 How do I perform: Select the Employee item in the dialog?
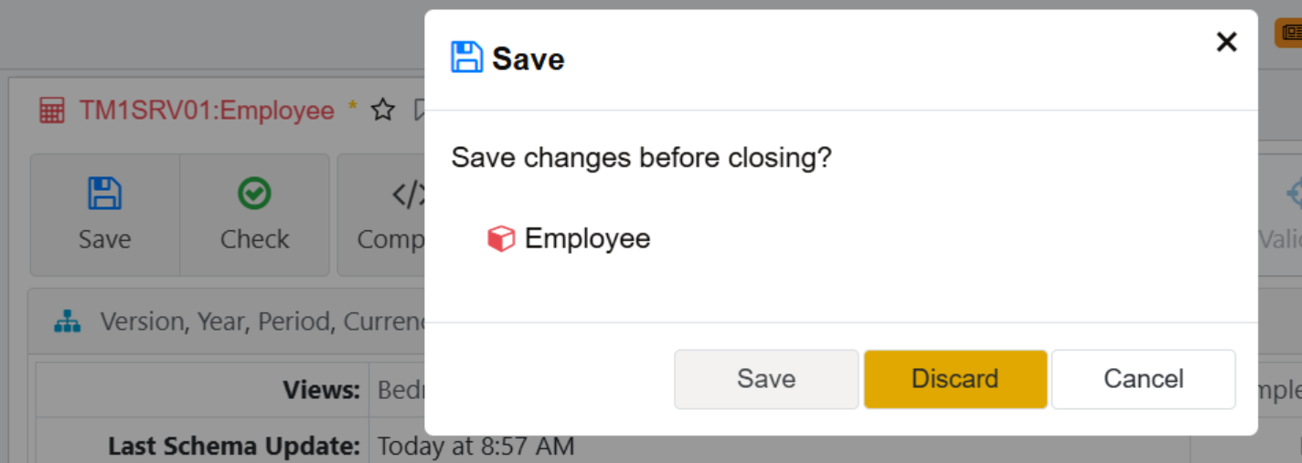(x=587, y=239)
